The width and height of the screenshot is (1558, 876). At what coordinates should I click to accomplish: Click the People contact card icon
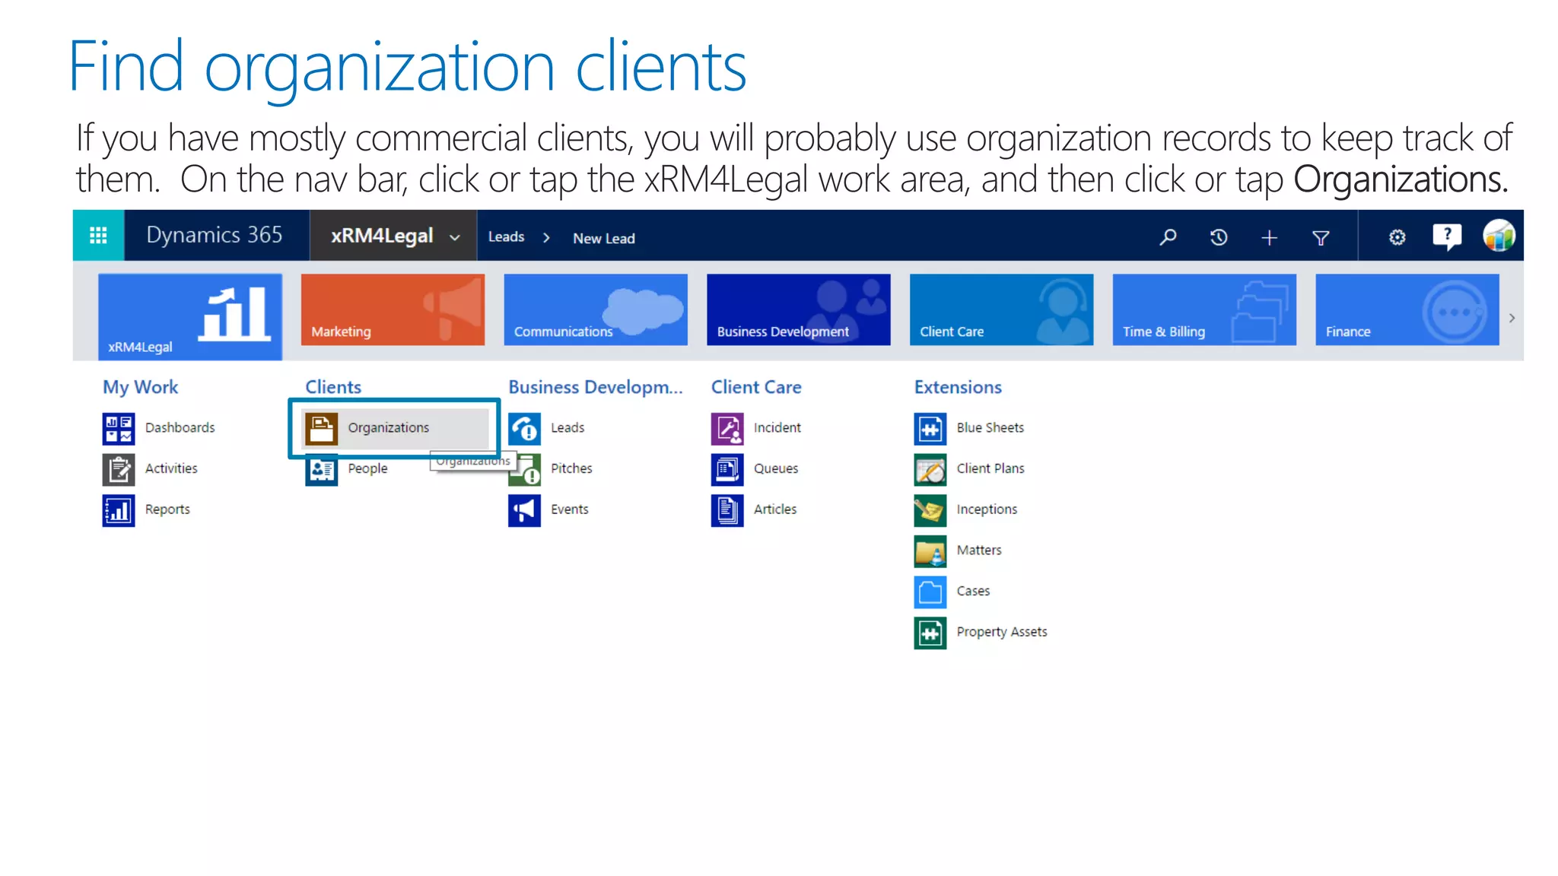tap(321, 471)
